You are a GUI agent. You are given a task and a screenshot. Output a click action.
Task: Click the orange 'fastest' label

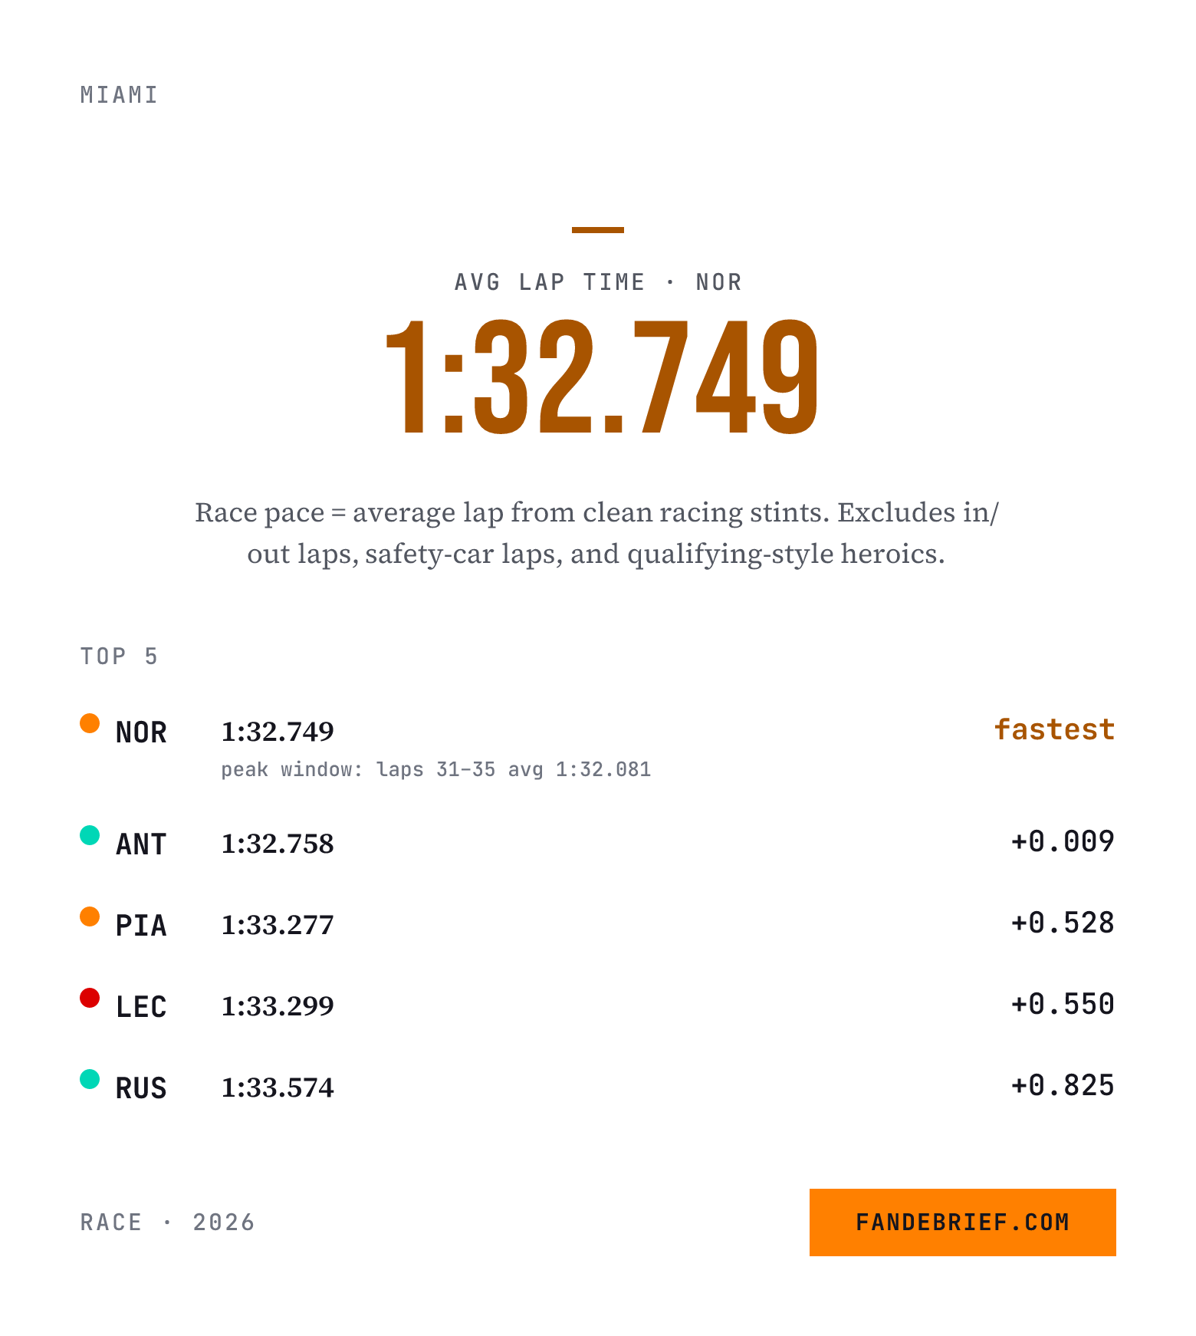point(1054,729)
